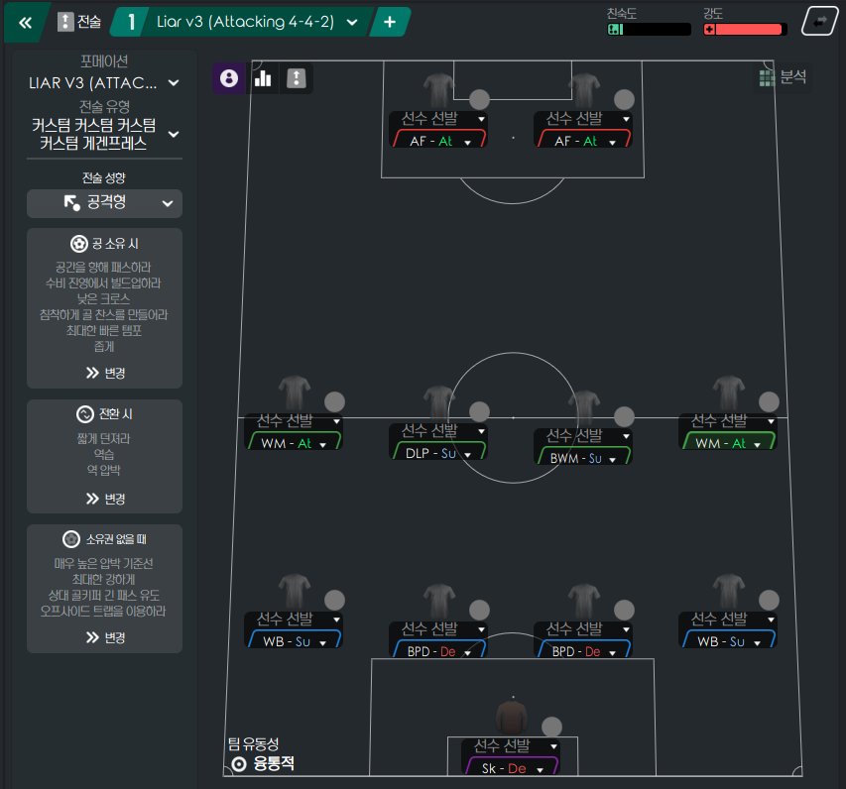Expand the 공격형 mentality dropdown
The height and width of the screenshot is (789, 846).
click(104, 203)
